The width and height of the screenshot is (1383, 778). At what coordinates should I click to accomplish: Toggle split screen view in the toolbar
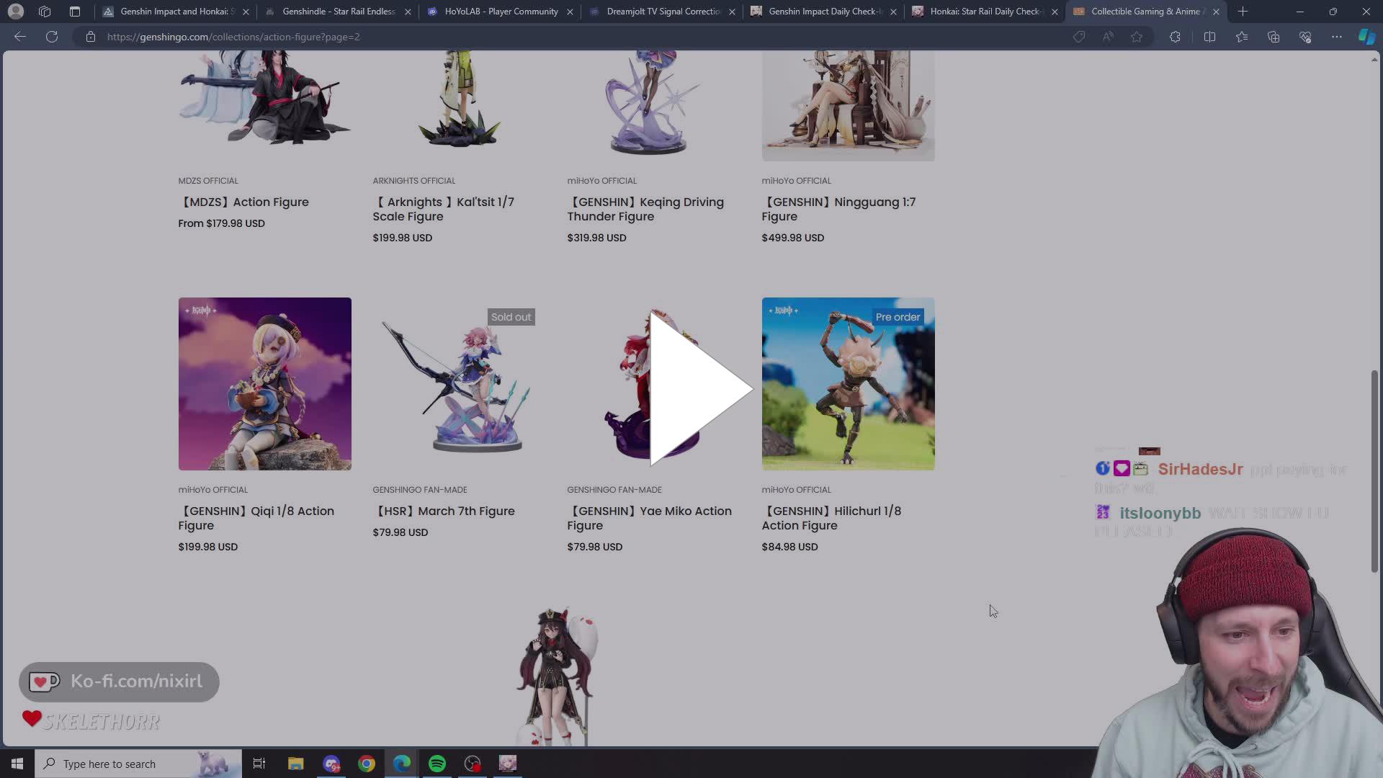coord(1210,37)
